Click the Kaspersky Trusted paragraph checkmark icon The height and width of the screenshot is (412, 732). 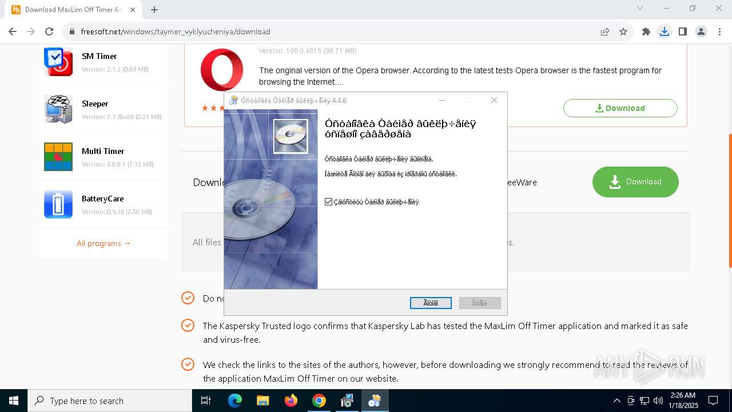click(x=188, y=326)
